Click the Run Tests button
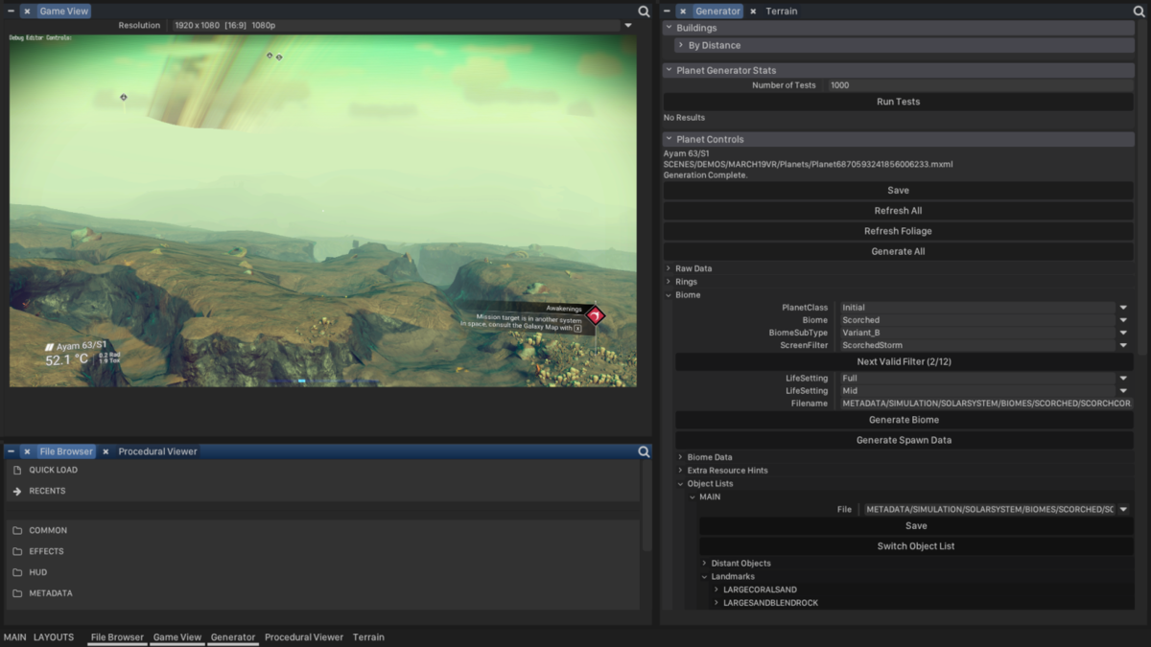 pyautogui.click(x=898, y=102)
